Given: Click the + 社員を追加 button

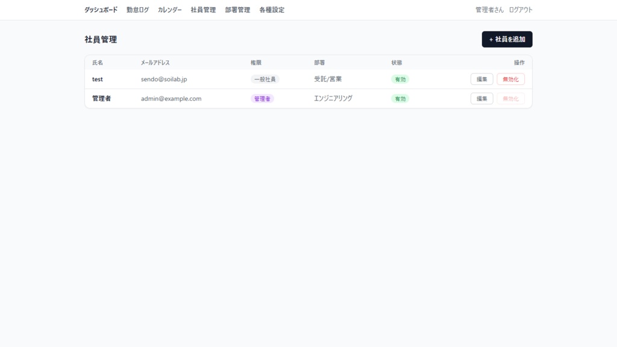Looking at the screenshot, I should [x=507, y=39].
